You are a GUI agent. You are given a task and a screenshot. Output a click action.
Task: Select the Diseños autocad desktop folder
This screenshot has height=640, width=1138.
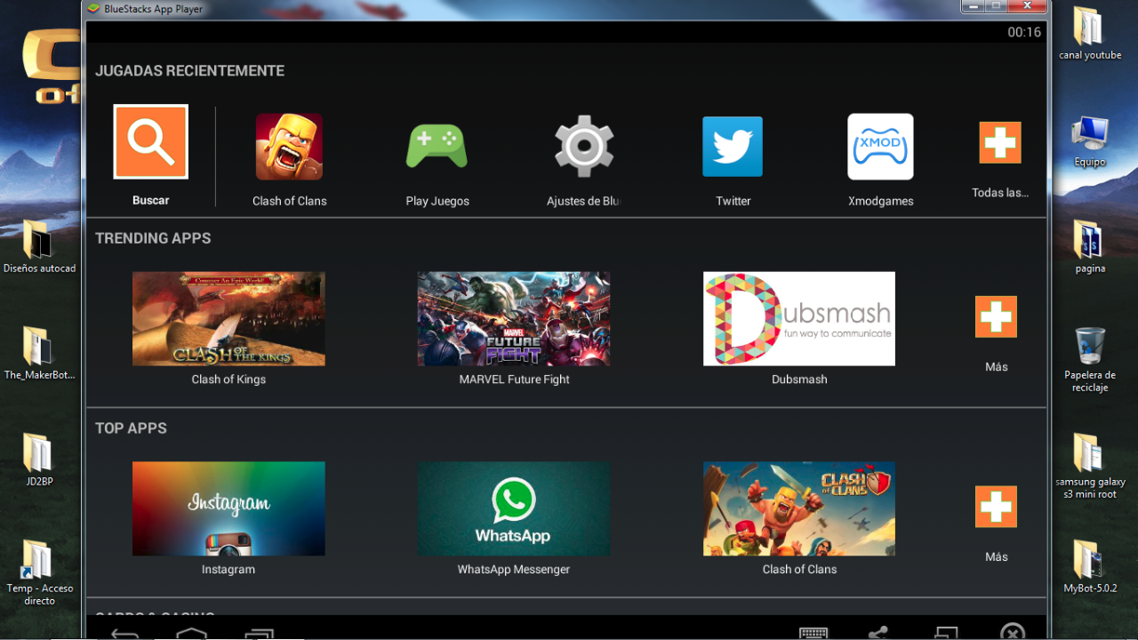(x=39, y=247)
